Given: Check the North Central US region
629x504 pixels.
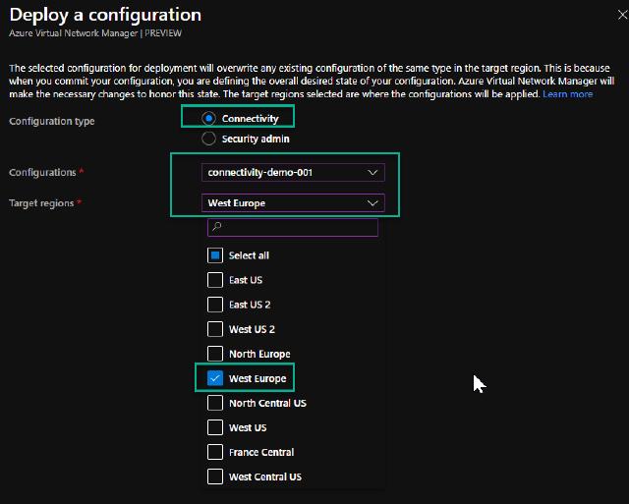Looking at the screenshot, I should point(216,403).
